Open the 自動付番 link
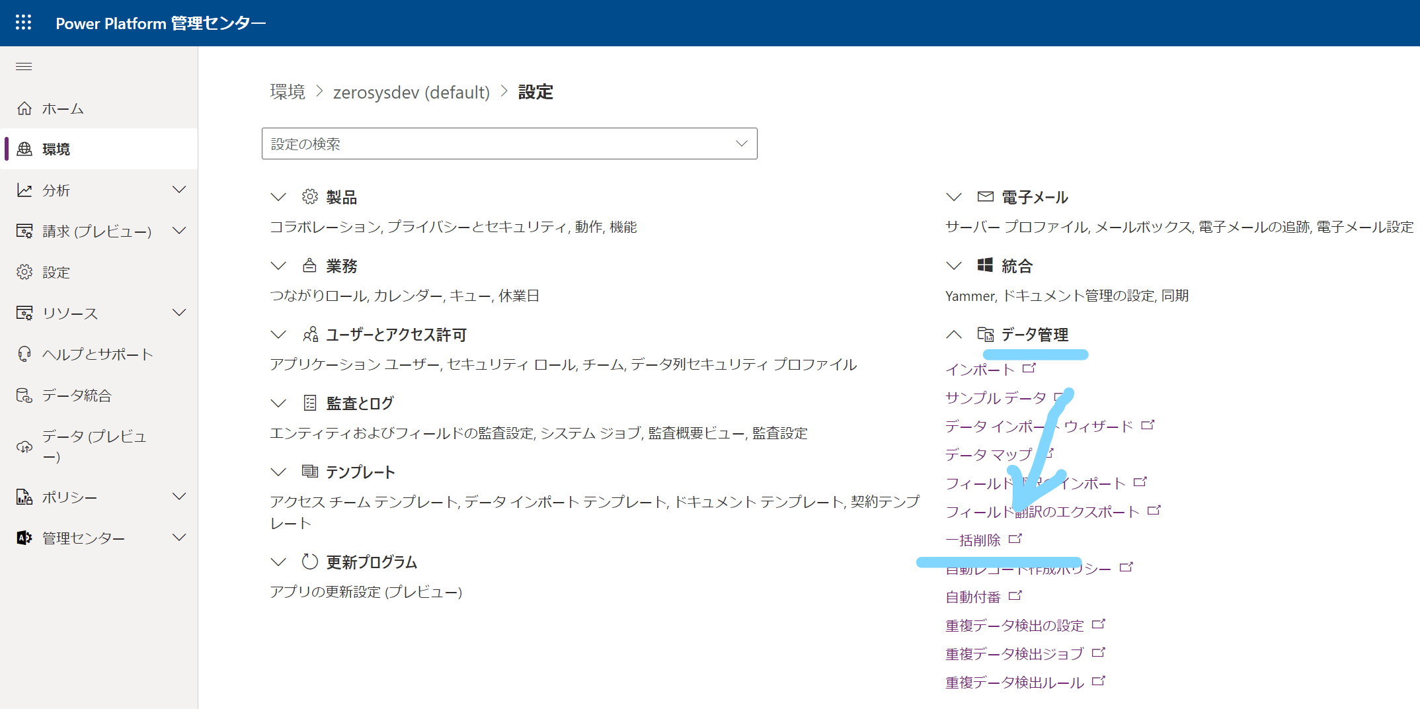 tap(973, 597)
